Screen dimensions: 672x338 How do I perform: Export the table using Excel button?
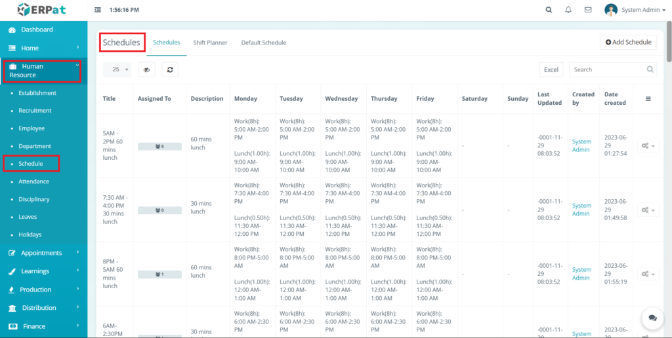(x=551, y=69)
